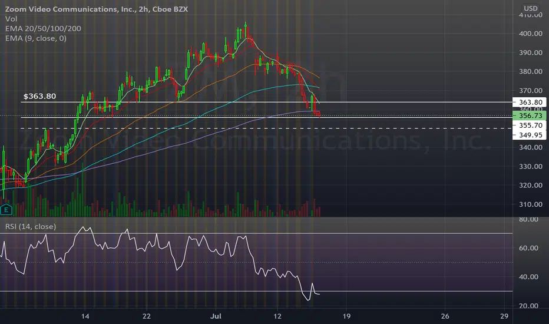The width and height of the screenshot is (549, 324).
Task: Select the Zoom Video Communications symbol title
Action: tap(96, 9)
